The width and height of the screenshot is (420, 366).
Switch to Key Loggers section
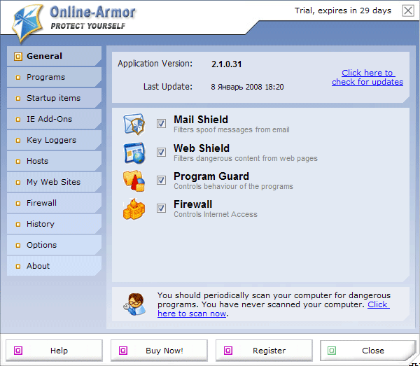[54, 140]
